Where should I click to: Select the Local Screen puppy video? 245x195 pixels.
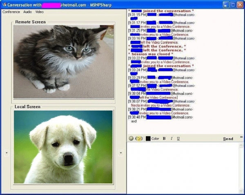(63, 147)
